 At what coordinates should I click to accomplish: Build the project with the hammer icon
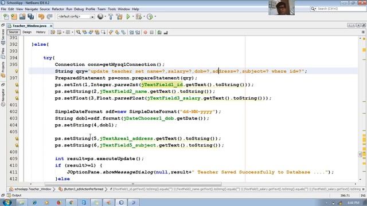click(111, 17)
